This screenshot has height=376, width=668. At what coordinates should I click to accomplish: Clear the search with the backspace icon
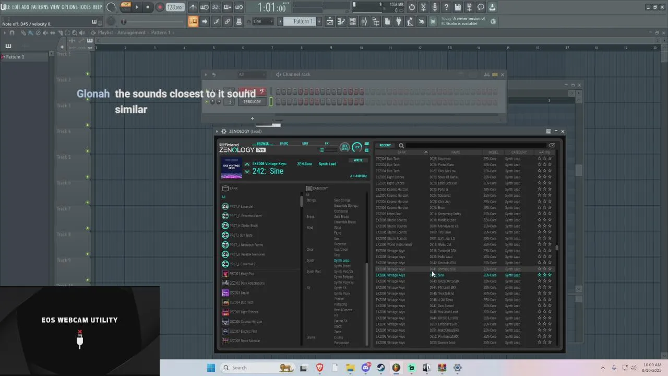click(552, 146)
